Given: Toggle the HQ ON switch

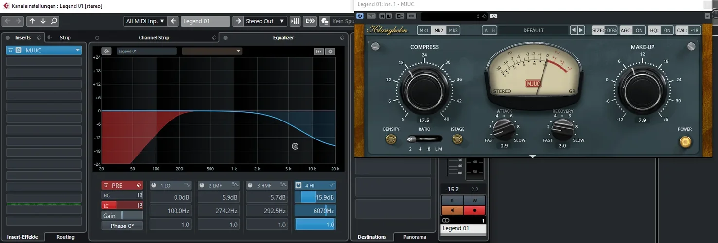Looking at the screenshot, I should point(661,30).
